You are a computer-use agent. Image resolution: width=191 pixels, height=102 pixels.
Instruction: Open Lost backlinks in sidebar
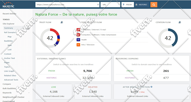pos(10,50)
